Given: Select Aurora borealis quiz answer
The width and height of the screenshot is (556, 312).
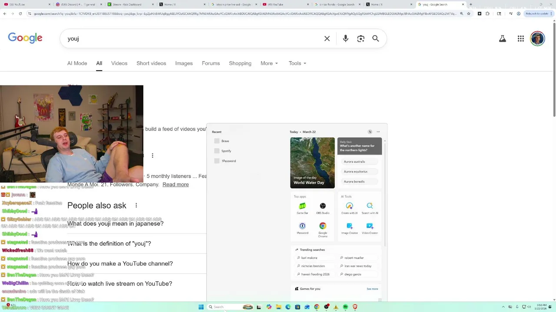Looking at the screenshot, I should click(x=359, y=182).
